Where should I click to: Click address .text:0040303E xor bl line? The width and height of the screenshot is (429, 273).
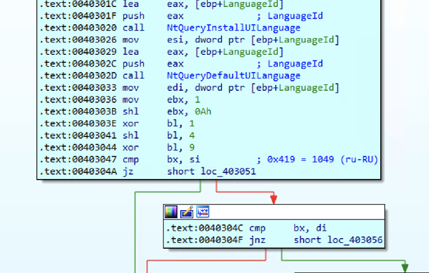(78, 124)
